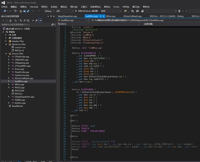Close the lowMFun.cpp tab
The height and width of the screenshot is (162, 200).
tap(104, 16)
